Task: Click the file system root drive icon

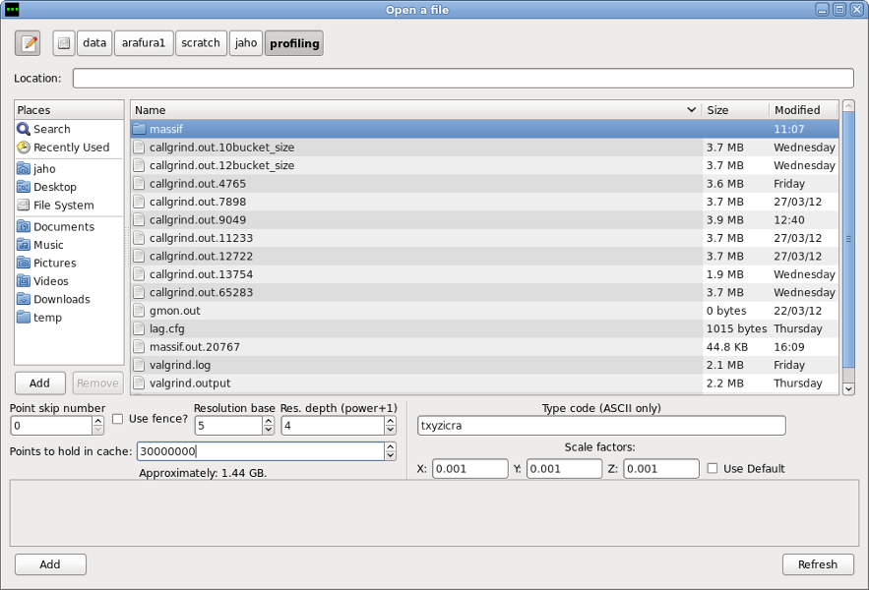Action: click(x=64, y=43)
